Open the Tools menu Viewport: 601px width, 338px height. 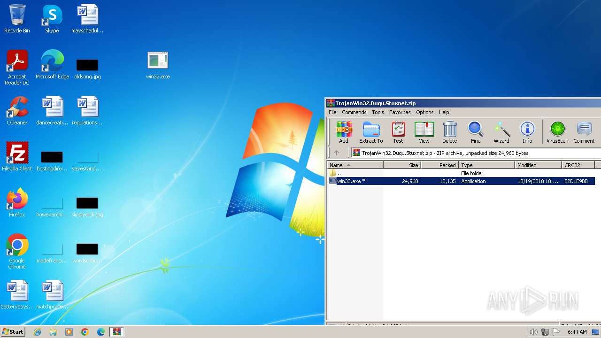[x=378, y=112]
